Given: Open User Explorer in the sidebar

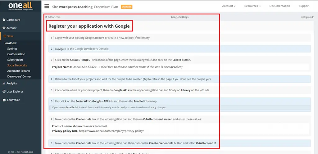Looking at the screenshot, I should (x=13, y=92).
